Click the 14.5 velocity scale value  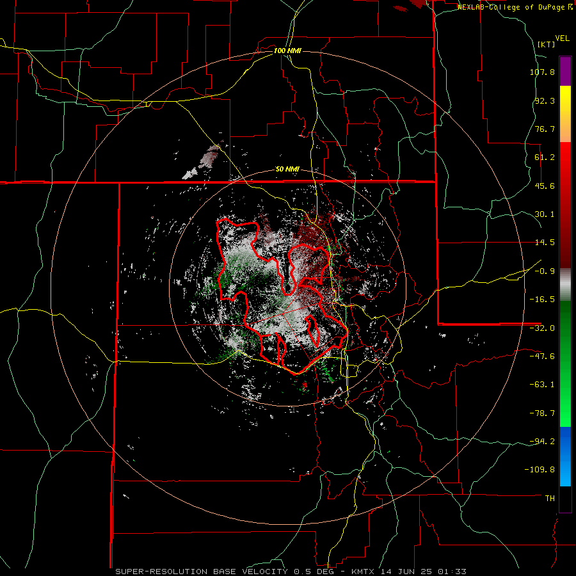545,243
